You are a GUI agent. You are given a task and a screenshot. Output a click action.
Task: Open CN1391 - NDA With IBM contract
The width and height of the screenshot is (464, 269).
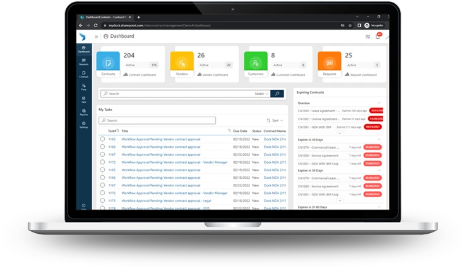point(314,127)
